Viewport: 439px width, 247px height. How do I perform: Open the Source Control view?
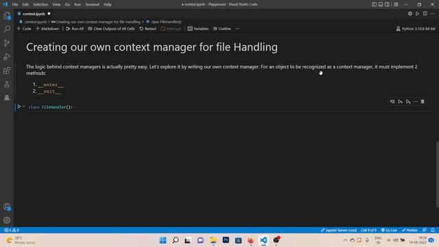coord(7,43)
